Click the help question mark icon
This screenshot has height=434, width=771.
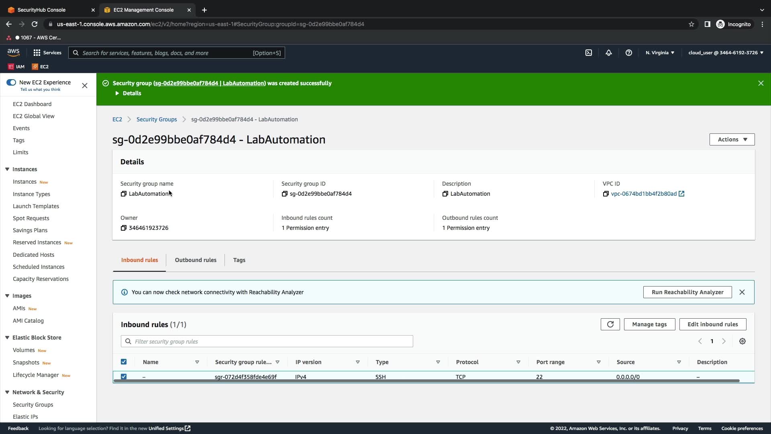(x=628, y=53)
